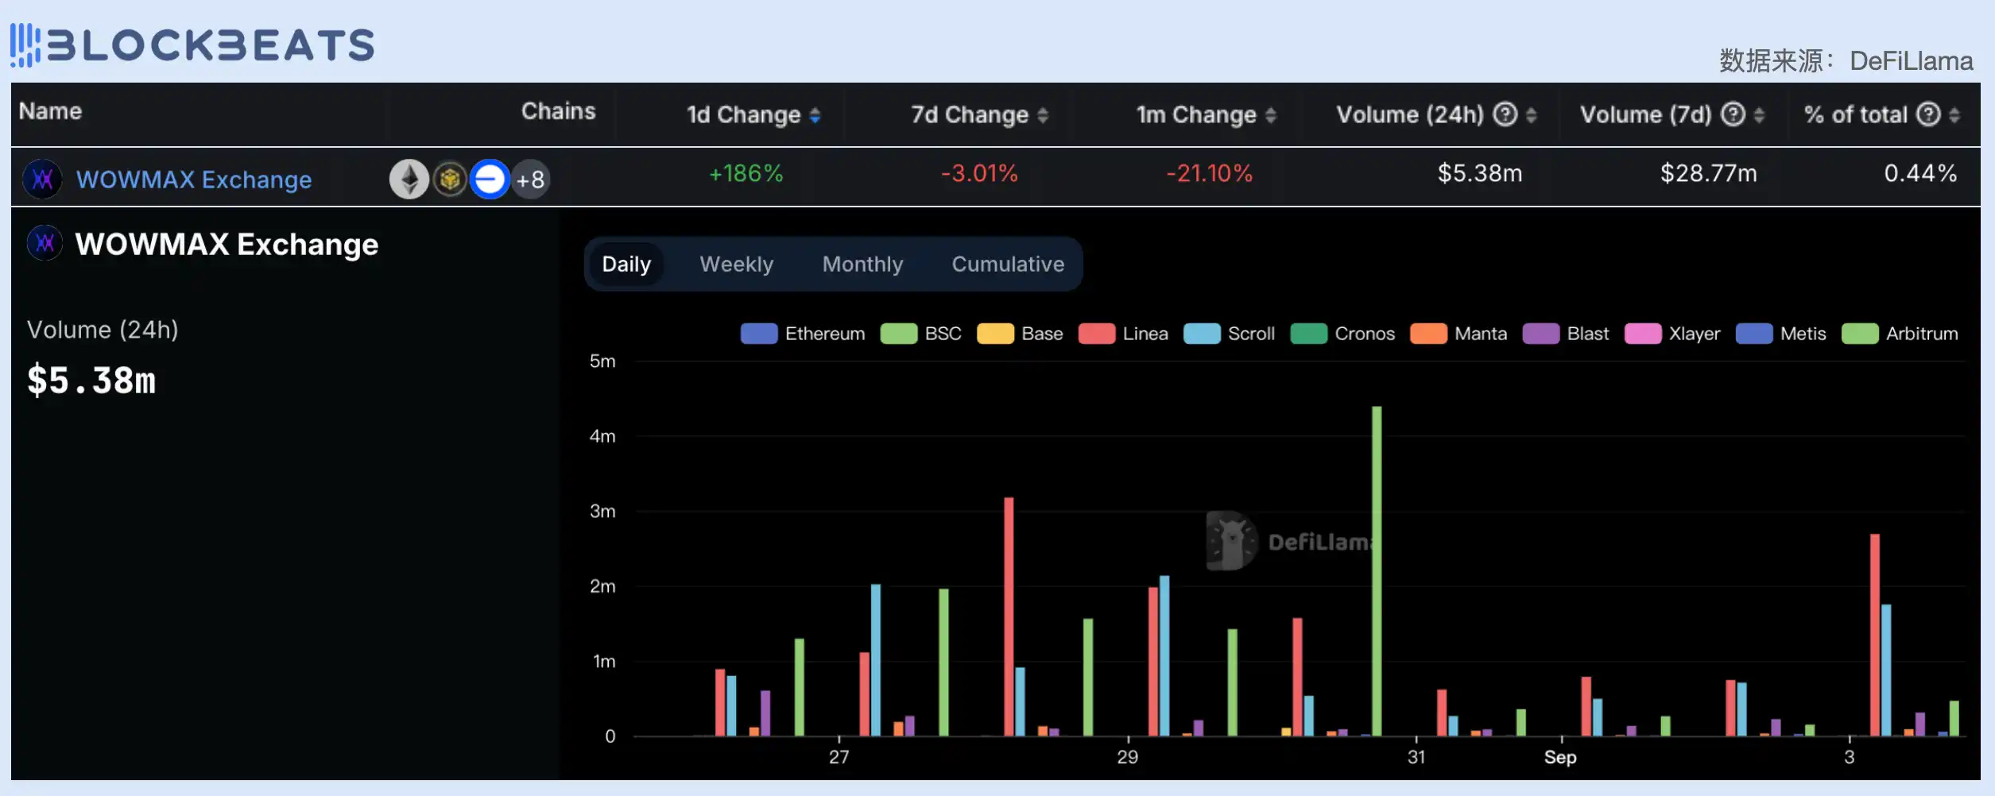
Task: Sort by 1d Change column arrows
Action: click(815, 116)
